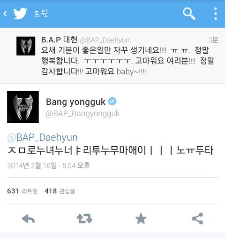Retweet using the retweet arrows icon
Screen dimensions: 225x238
[x=84, y=218]
